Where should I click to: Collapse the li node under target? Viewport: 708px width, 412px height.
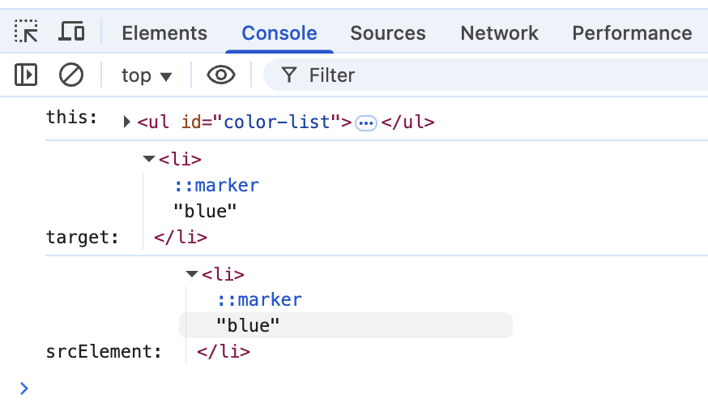click(148, 159)
